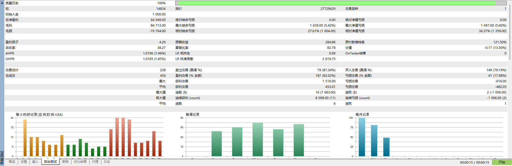Screen dimensions: 512x166
Task: Click the 每小时的记录 chart title
Action: point(39,115)
